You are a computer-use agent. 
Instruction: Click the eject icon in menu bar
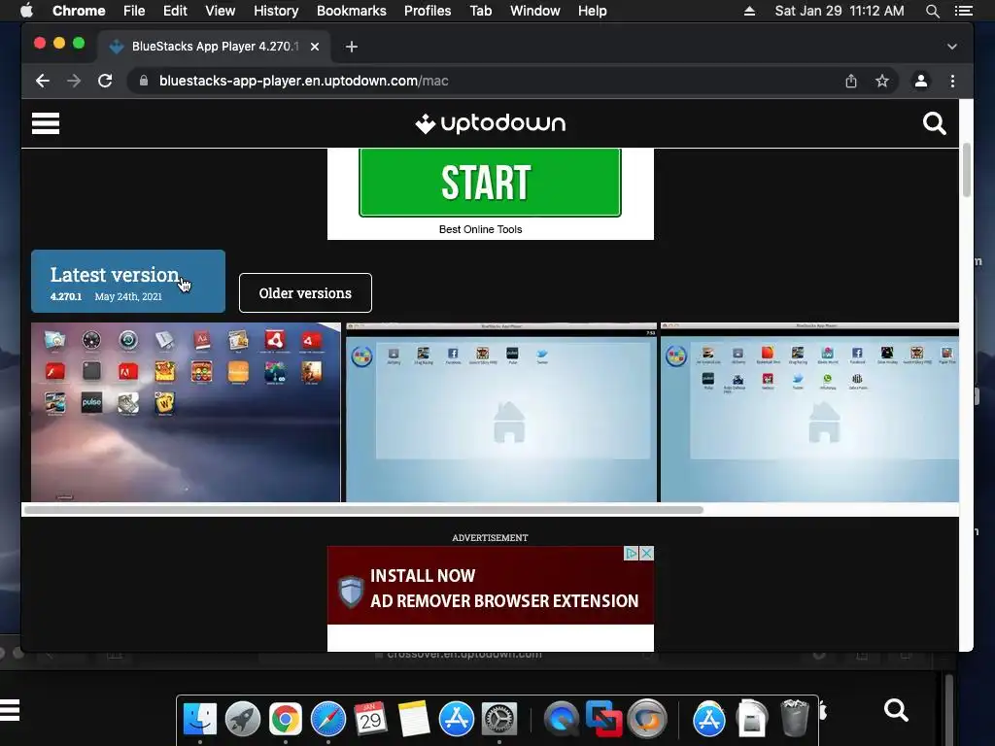(x=749, y=11)
